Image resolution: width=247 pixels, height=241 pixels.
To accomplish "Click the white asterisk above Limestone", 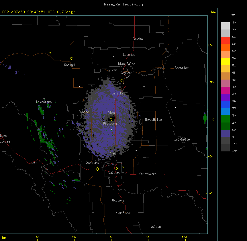I will tap(44, 99).
